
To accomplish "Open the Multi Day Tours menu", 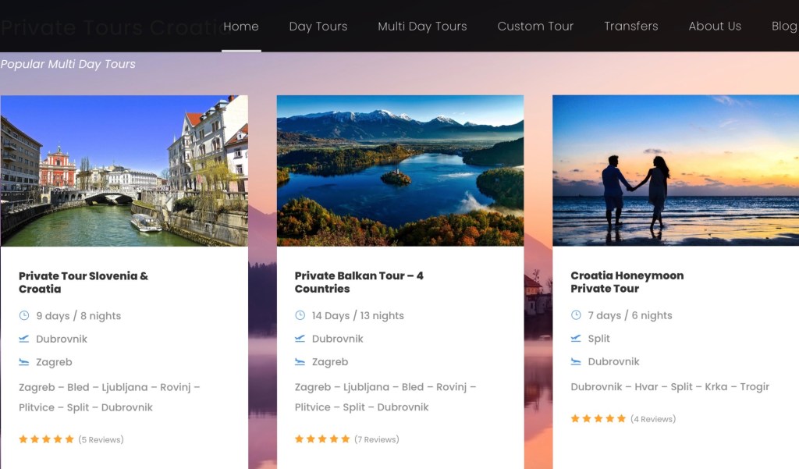I will [422, 26].
